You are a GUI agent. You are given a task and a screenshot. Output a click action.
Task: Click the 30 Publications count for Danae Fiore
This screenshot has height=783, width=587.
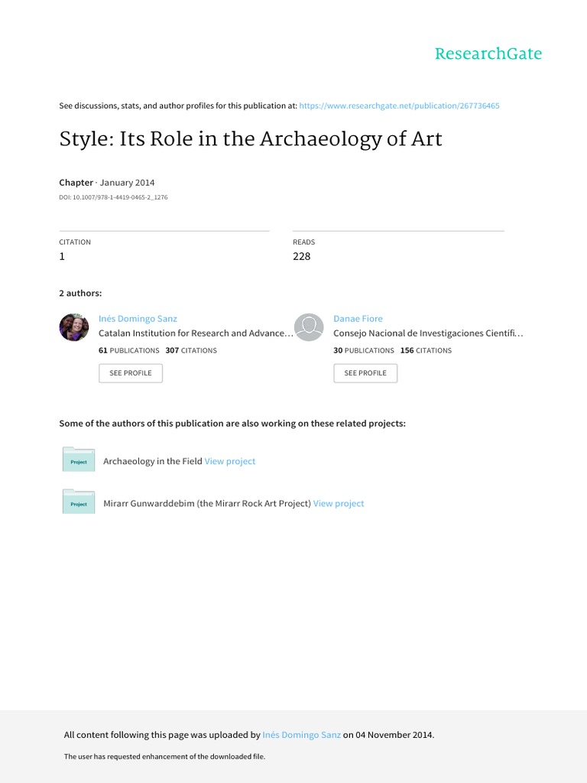[x=364, y=350]
